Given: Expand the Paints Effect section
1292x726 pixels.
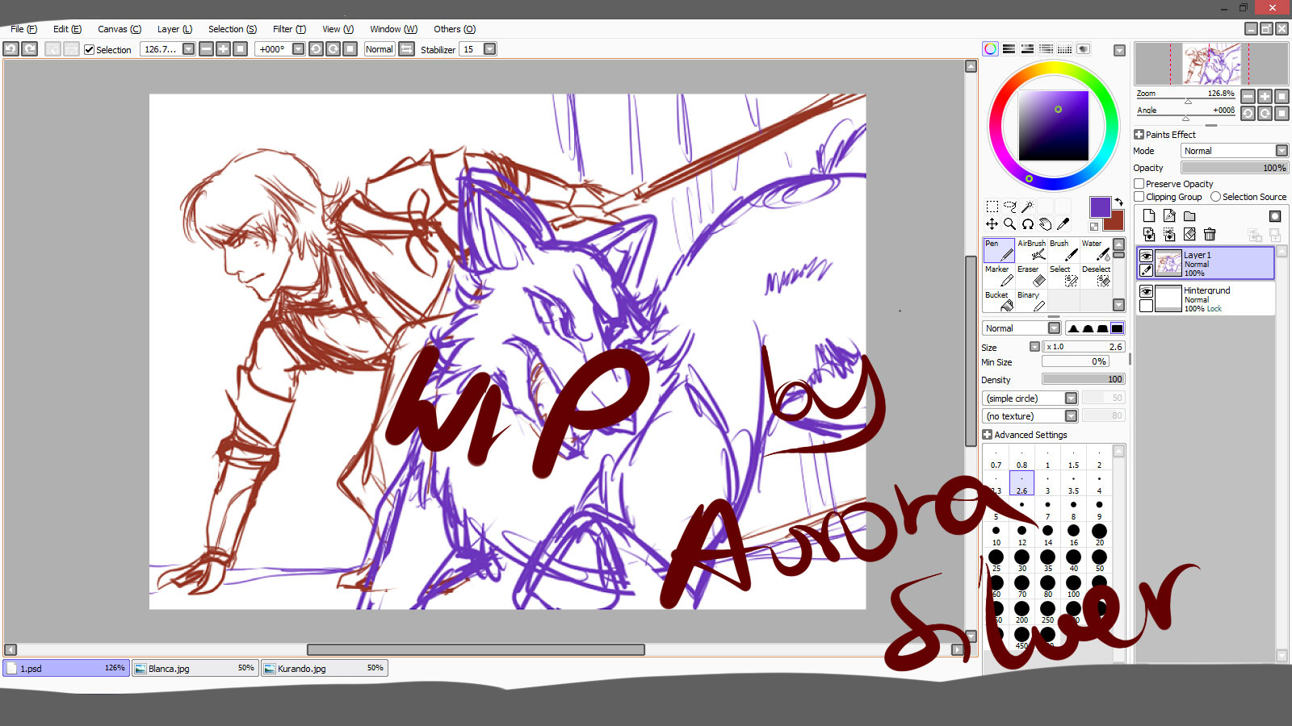Looking at the screenshot, I should point(1139,135).
